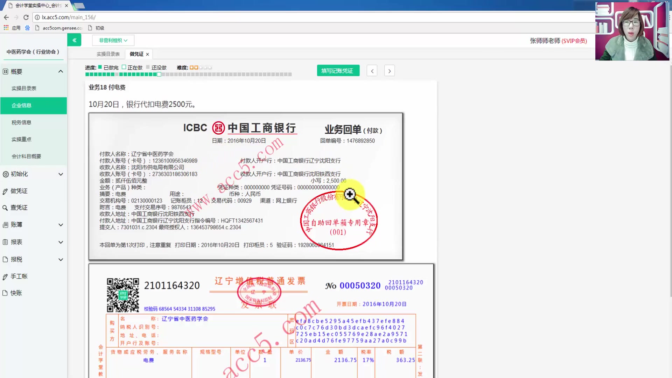This screenshot has width=672, height=378.
Task: Click the ICBC round logo on the receipt
Action: coord(218,128)
